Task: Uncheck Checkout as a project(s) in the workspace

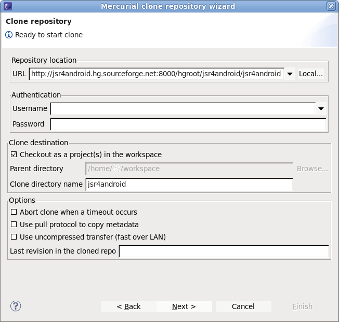Action: click(x=14, y=155)
